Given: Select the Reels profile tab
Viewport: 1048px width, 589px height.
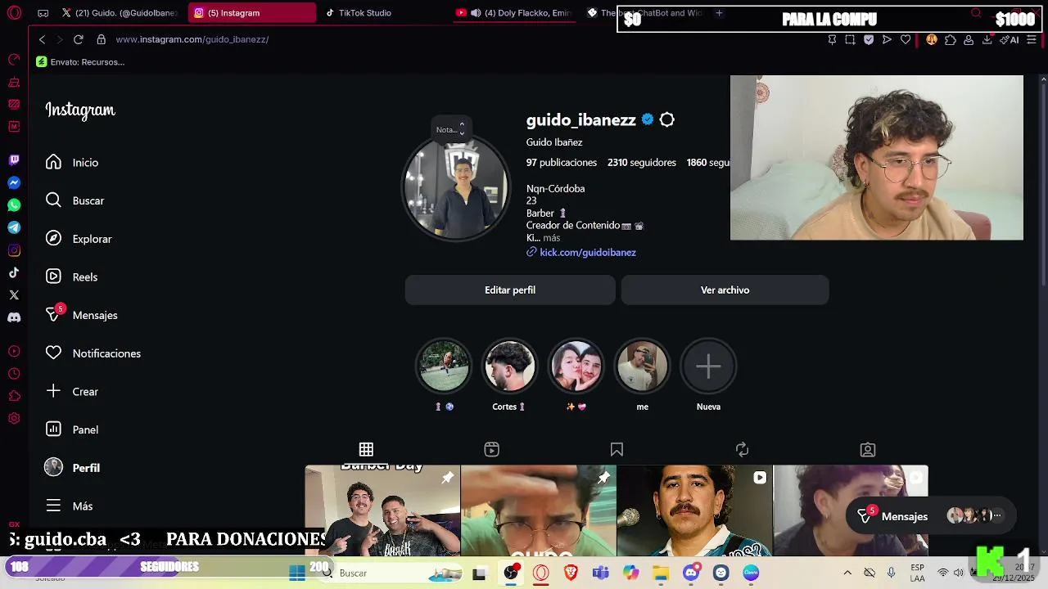Looking at the screenshot, I should pos(491,450).
